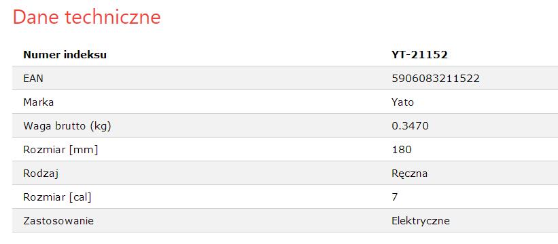The height and width of the screenshot is (244, 558).
Task: Select the 'Rozmiar [cal]' label
Action: 57,197
